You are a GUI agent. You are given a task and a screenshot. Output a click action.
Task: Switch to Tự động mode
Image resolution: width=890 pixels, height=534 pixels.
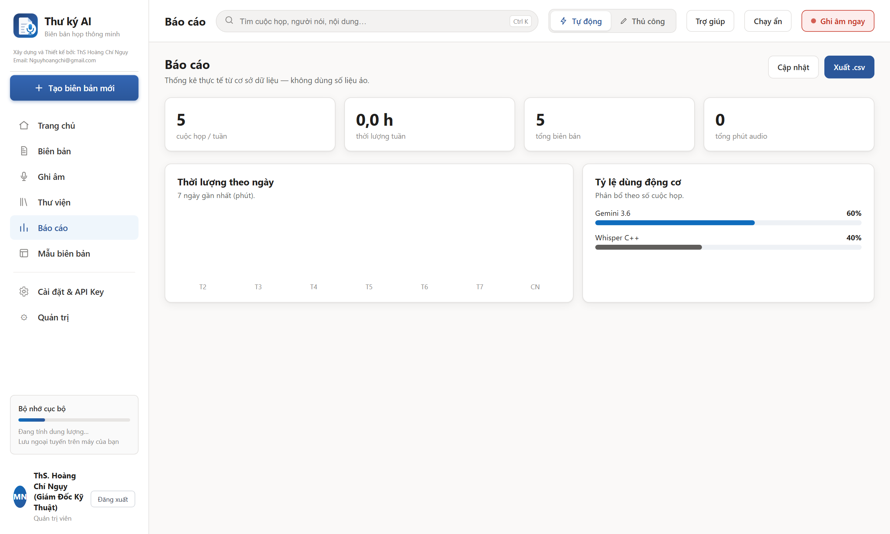(581, 21)
